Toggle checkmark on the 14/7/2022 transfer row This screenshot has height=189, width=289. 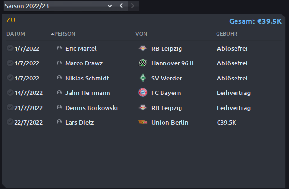click(x=10, y=93)
